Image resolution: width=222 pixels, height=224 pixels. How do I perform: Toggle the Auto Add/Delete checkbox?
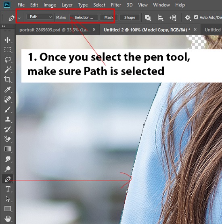point(196,17)
